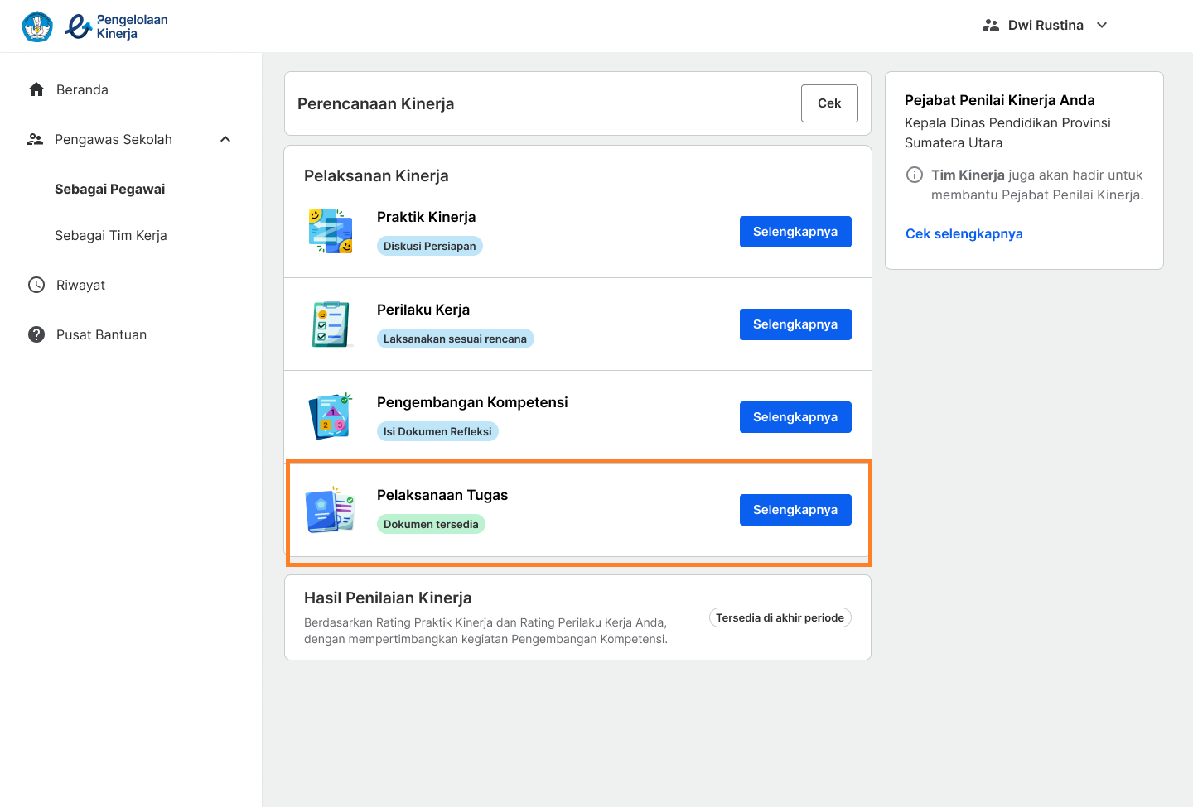Click the Riwayat clock icon
The width and height of the screenshot is (1193, 807).
coord(36,285)
